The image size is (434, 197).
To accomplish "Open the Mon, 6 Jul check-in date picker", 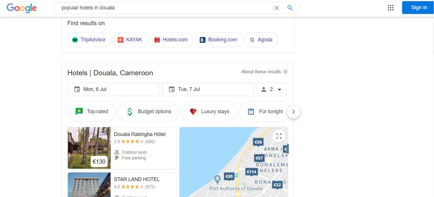I will [113, 90].
